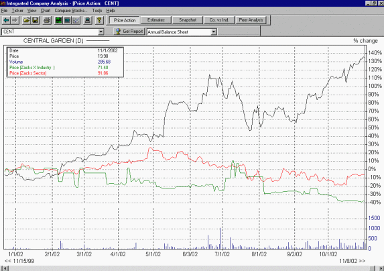Open the Compare Stocks menu
Image resolution: width=384 pixels, height=271 pixels.
pos(71,11)
